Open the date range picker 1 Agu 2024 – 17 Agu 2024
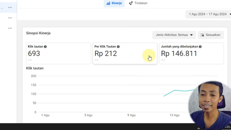 point(208,14)
